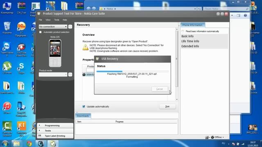The image size is (262, 147).
Task: Click the Nokia breadcrumb in Explorer address bar
Action: tap(110, 9)
